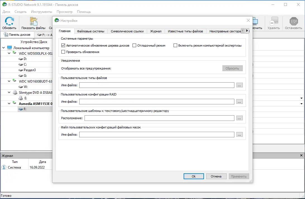Click the 16.09.2022 journal date cell

click(37, 167)
